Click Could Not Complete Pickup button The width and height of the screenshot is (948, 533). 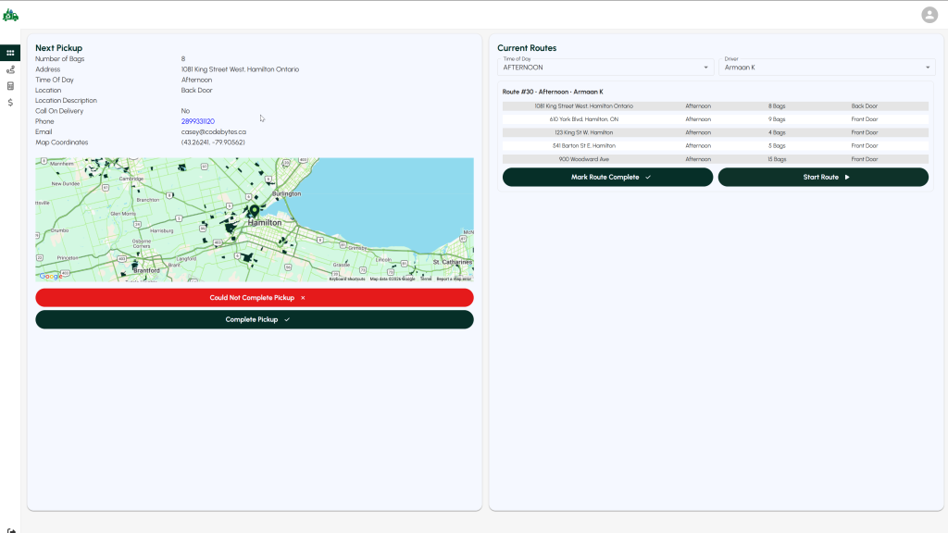255,297
